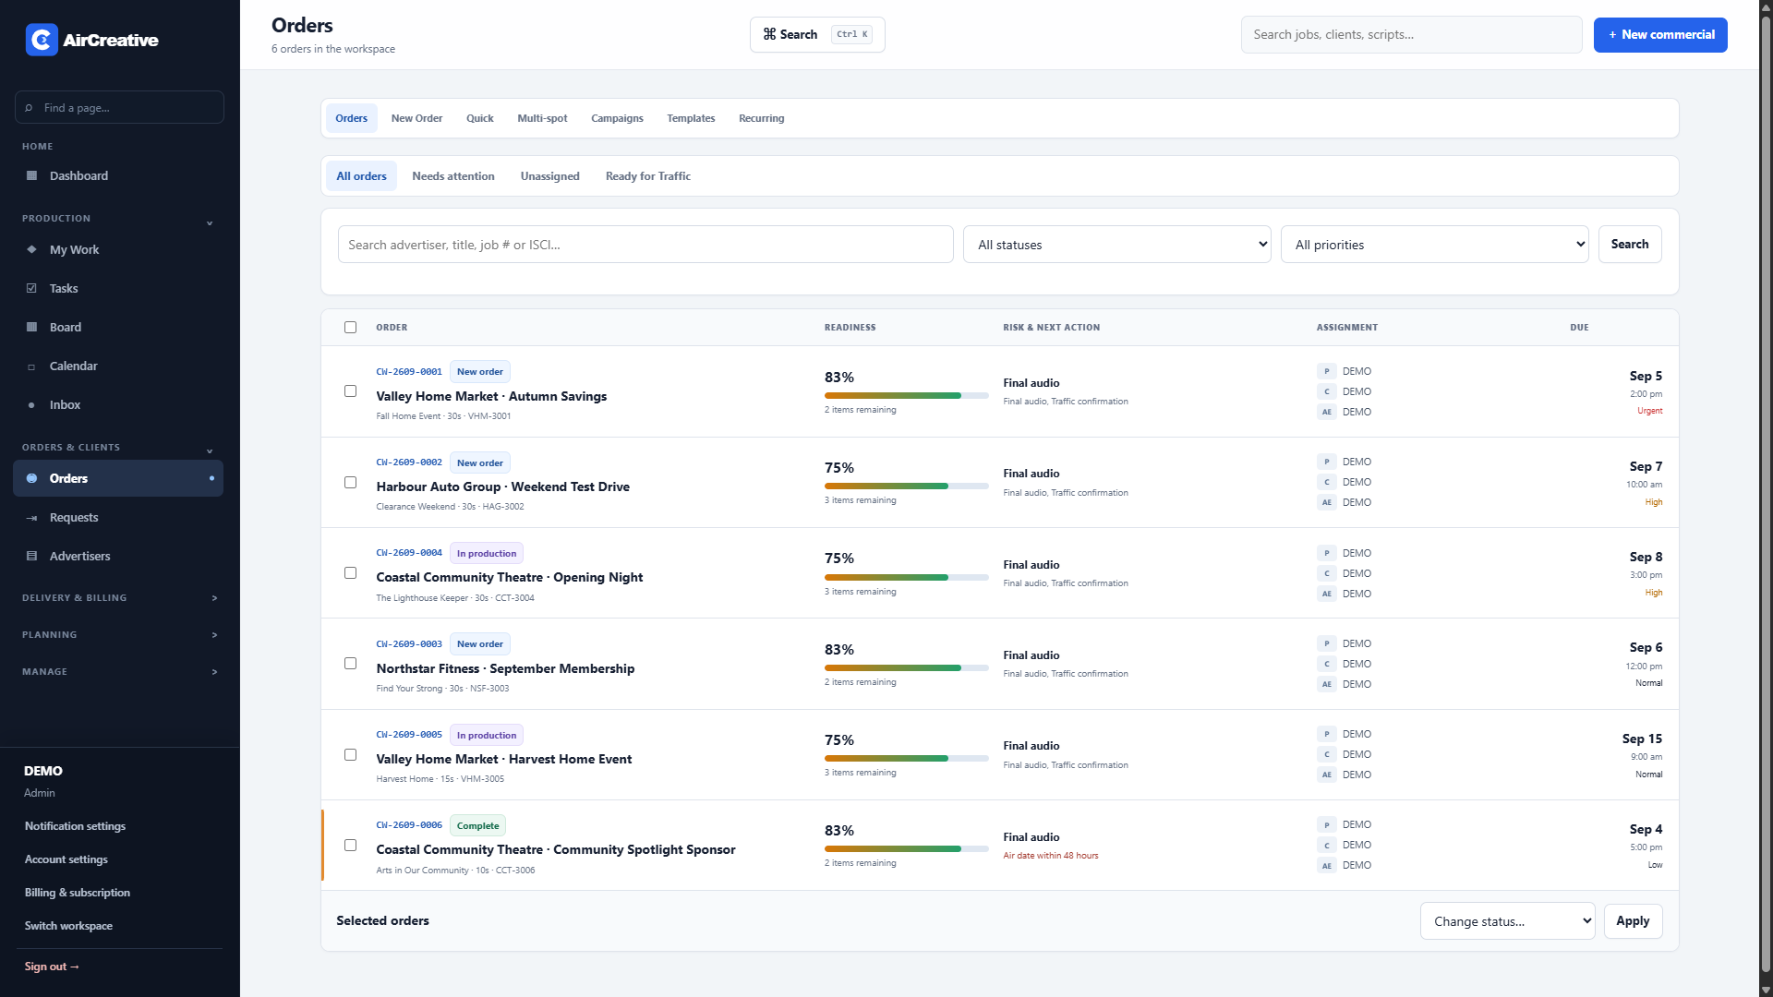Viewport: 1773px width, 997px height.
Task: Toggle the select-all orders checkbox in header
Action: pos(350,327)
